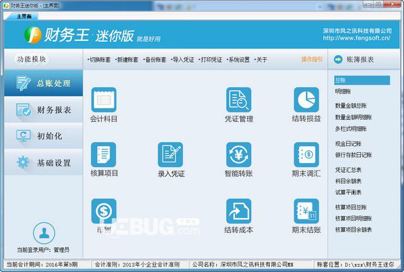Open the 录入凭证 icon

[170, 155]
